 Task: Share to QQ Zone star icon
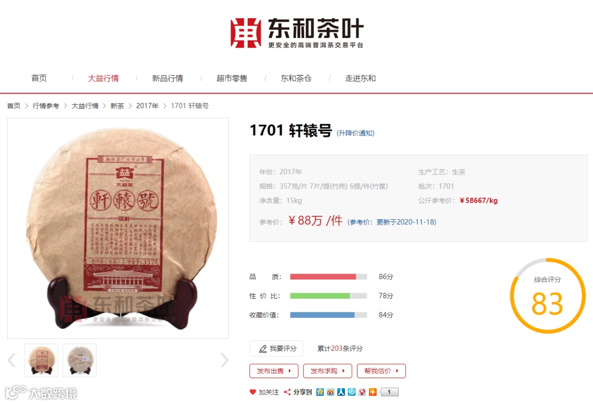click(x=320, y=392)
